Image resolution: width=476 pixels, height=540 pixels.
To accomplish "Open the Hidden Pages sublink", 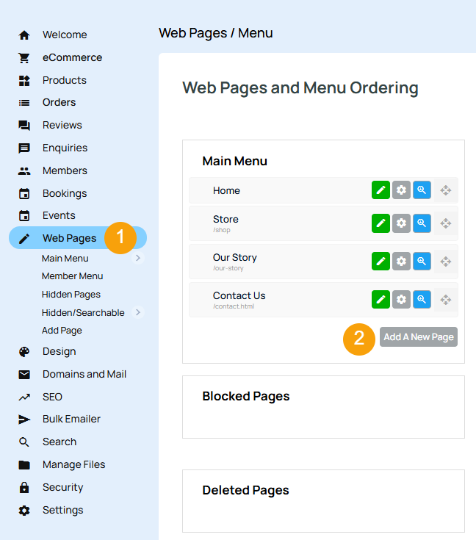I will tap(71, 294).
